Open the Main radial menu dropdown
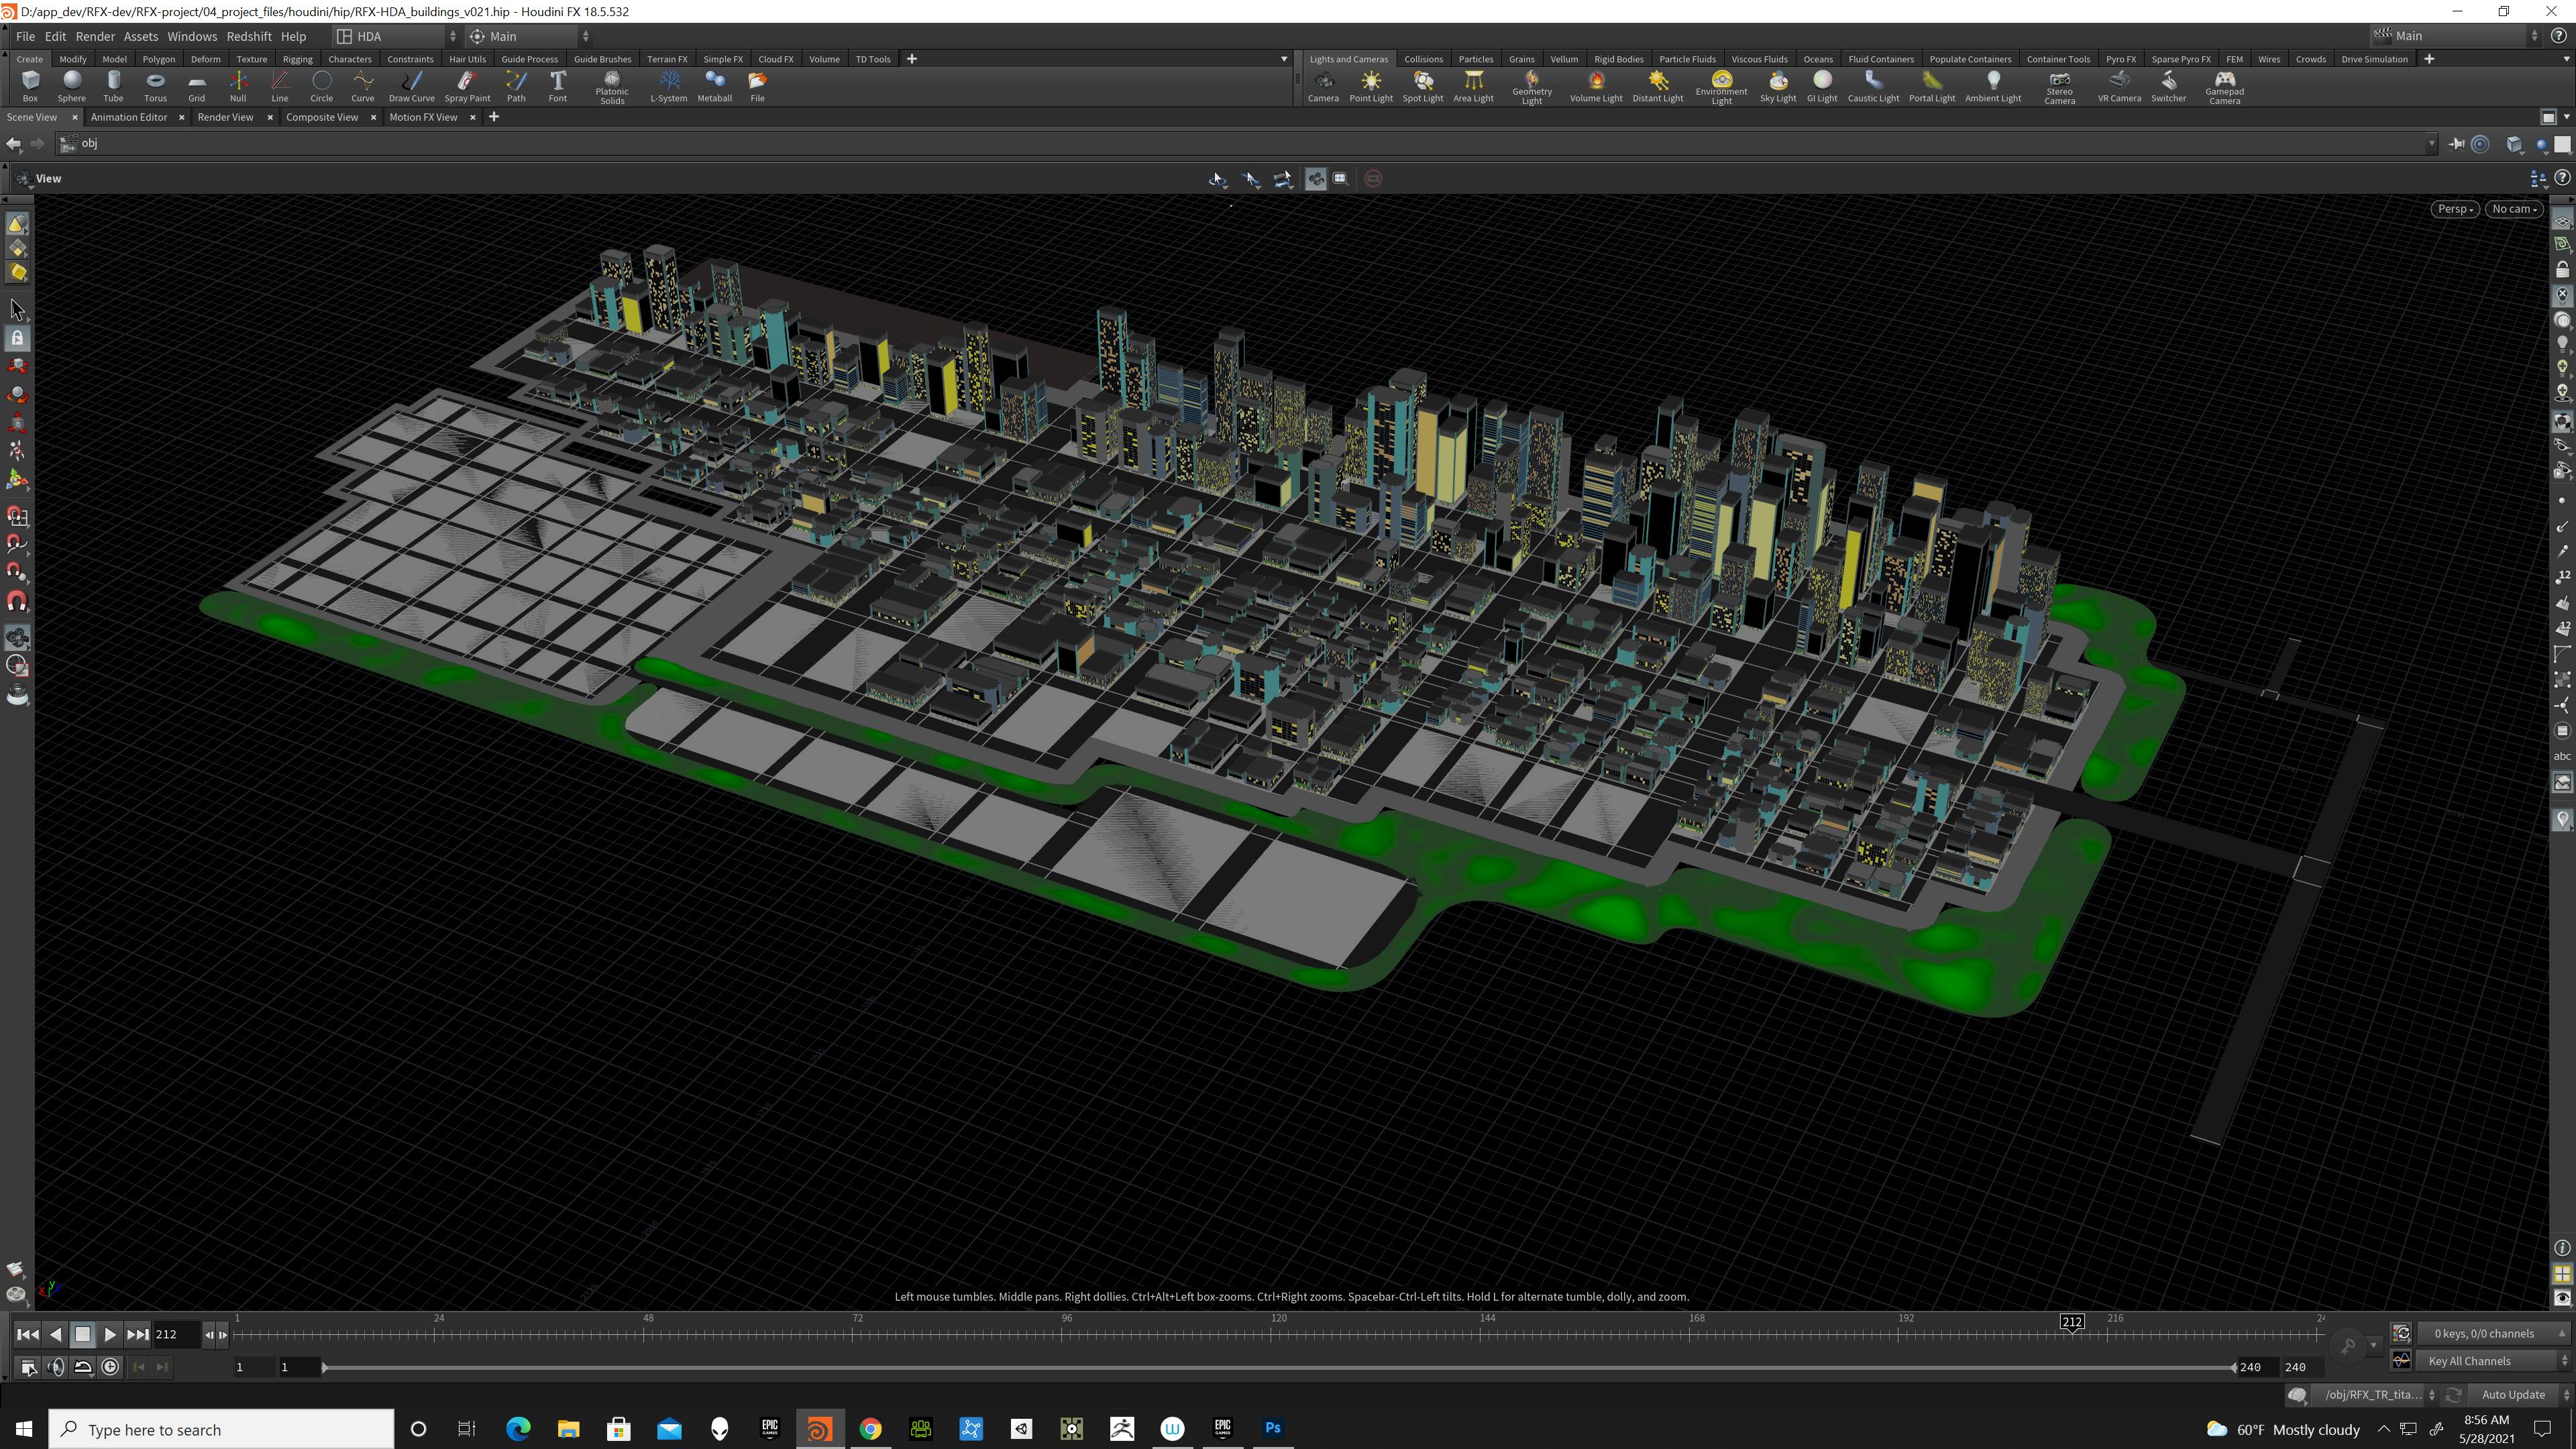 [x=528, y=36]
